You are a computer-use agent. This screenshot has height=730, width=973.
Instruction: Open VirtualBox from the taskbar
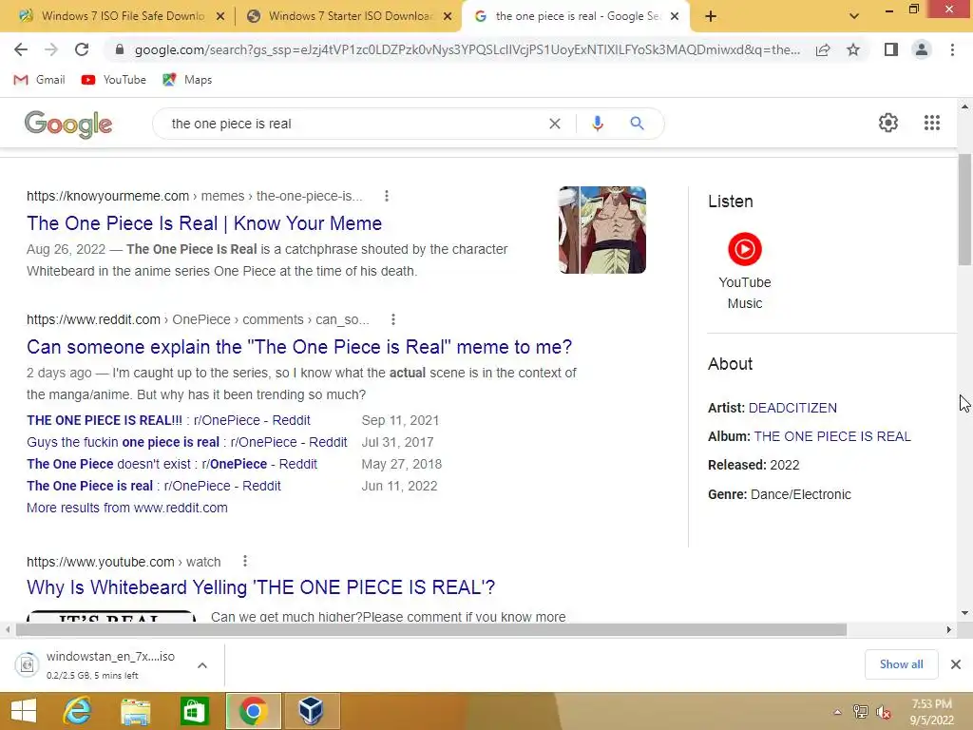coord(311,711)
